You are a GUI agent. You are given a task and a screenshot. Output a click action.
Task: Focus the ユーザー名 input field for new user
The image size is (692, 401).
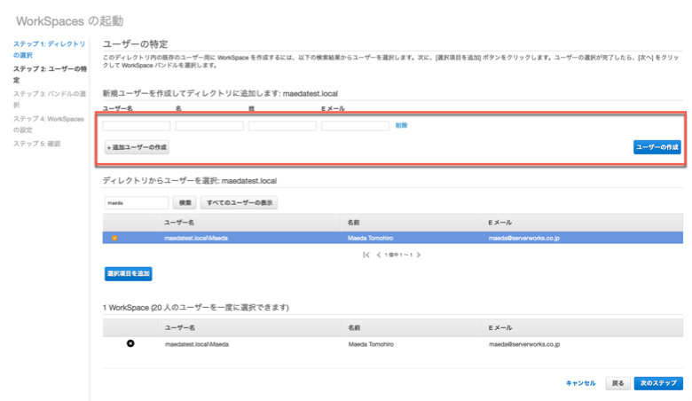pos(136,126)
